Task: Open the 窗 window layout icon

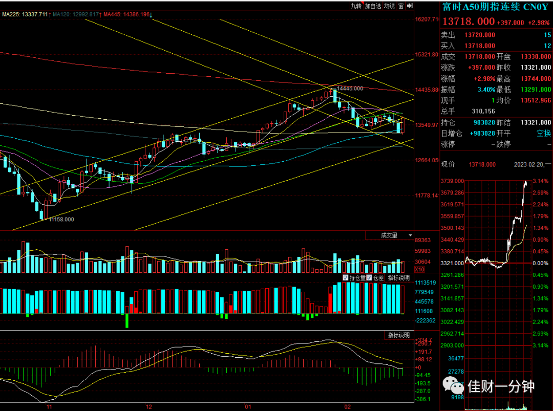Action: [x=401, y=6]
